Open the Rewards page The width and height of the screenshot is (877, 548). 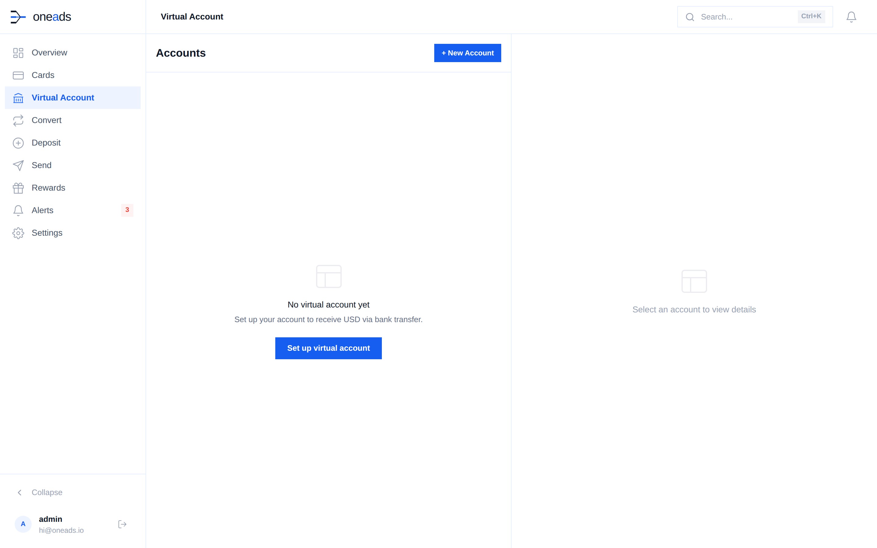click(48, 188)
